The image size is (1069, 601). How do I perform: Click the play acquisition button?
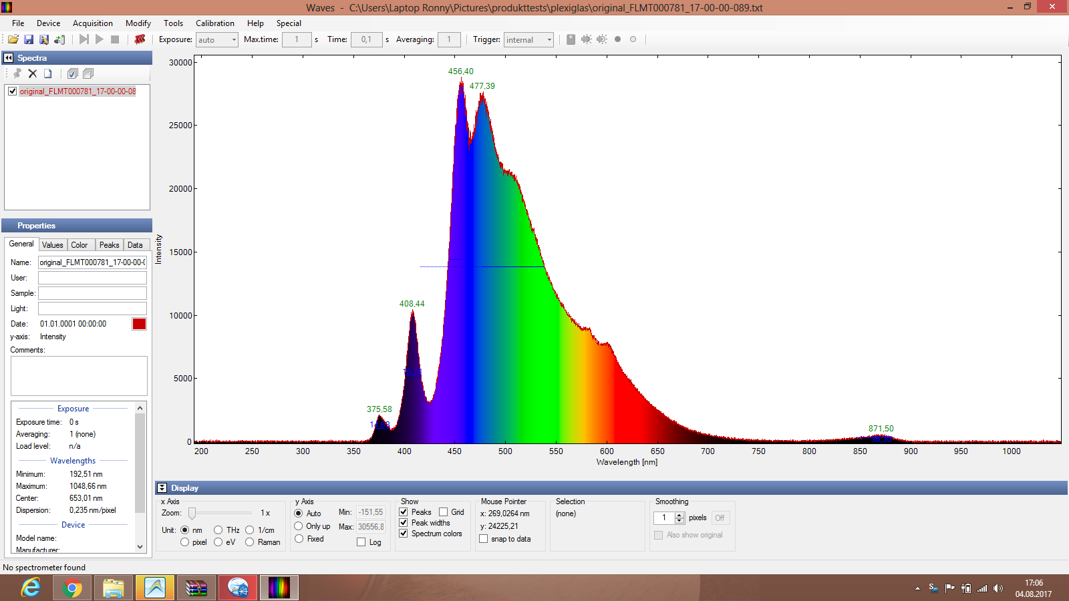point(100,39)
